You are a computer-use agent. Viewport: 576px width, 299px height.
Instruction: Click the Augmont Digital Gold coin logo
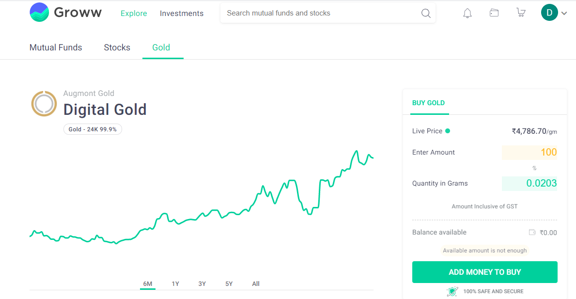[x=44, y=104]
